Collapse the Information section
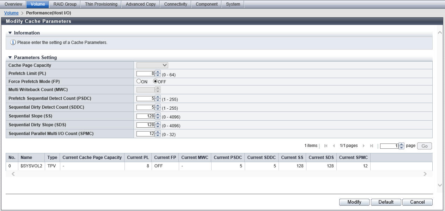The height and width of the screenshot is (211, 445). coord(10,33)
